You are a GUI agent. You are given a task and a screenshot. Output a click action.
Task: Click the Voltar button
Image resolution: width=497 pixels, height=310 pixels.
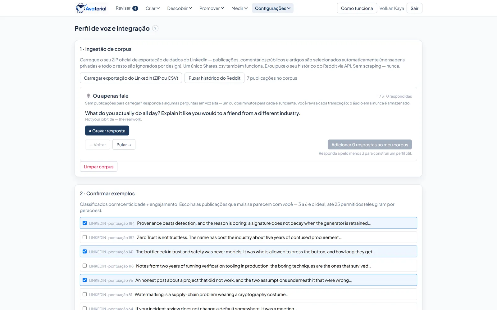(98, 144)
